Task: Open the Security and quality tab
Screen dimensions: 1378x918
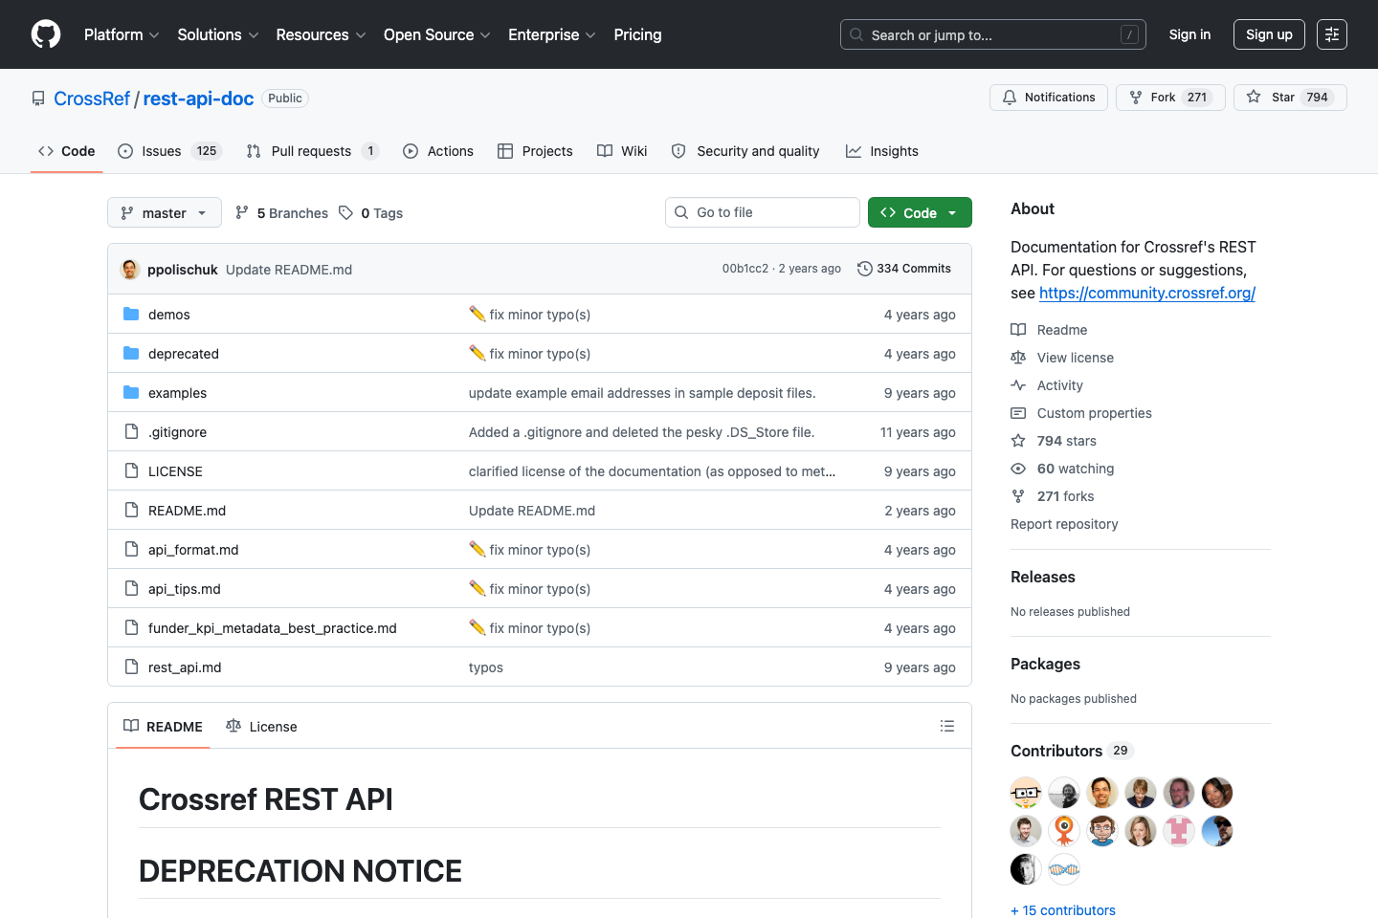Action: coord(745,151)
